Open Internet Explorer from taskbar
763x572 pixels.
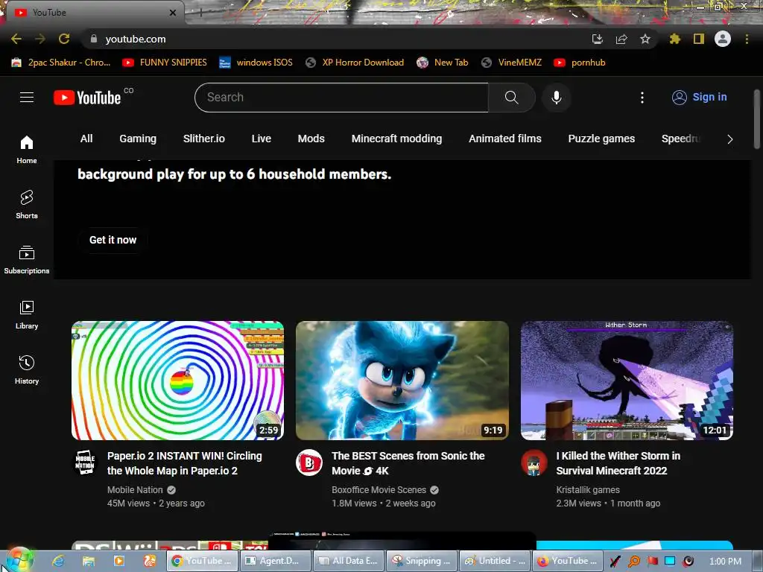click(58, 561)
